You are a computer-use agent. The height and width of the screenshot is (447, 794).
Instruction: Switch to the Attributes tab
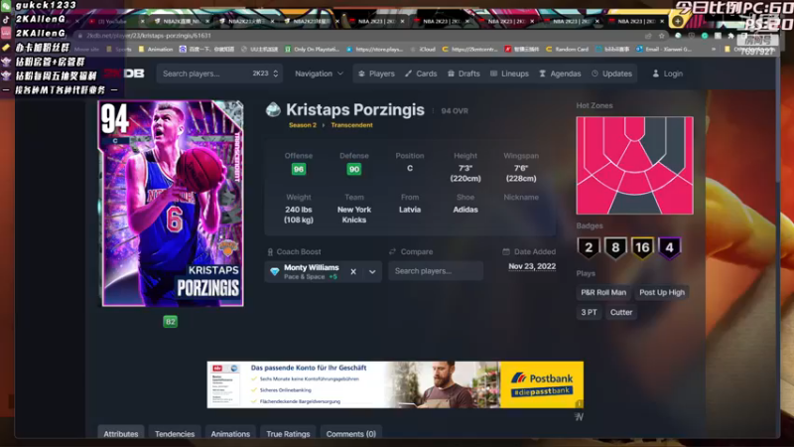coord(120,433)
